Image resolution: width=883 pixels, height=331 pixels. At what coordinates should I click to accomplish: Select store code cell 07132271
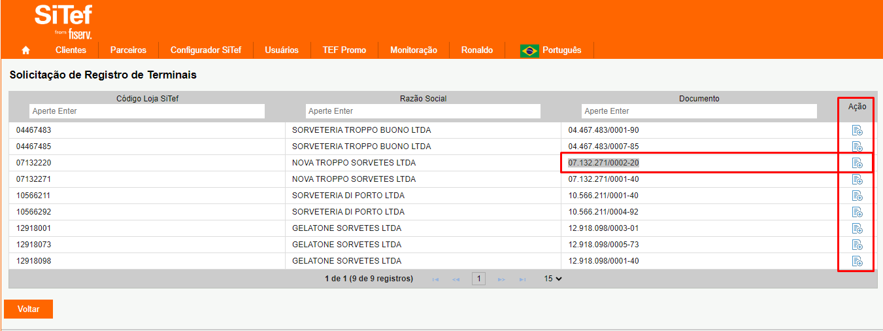(33, 179)
